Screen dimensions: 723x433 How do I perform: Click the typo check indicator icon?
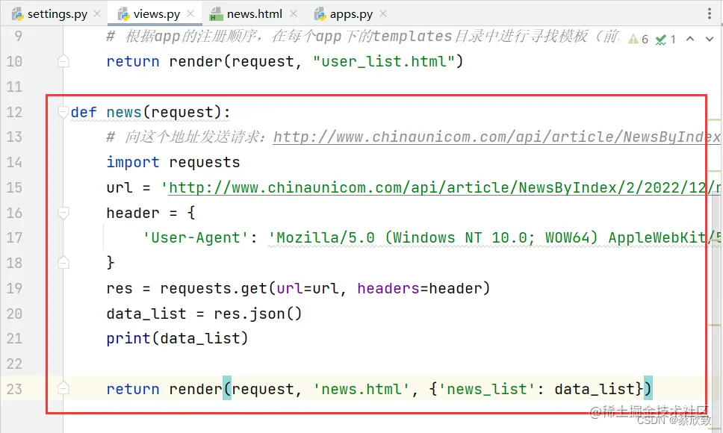(661, 40)
